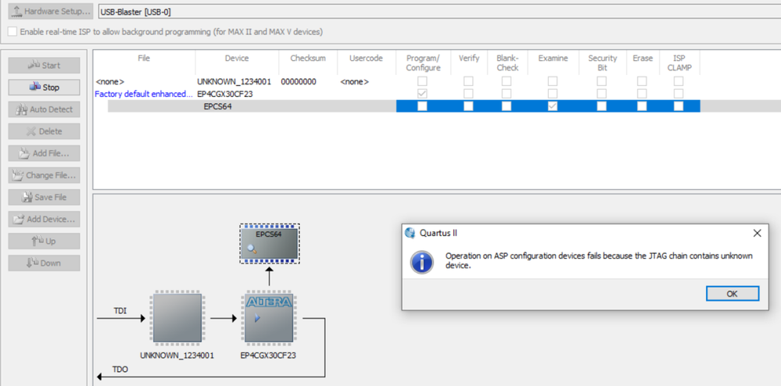Viewport: 781px width, 386px height.
Task: Toggle Erase checkbox in the EPCS64 row
Action: click(x=642, y=106)
